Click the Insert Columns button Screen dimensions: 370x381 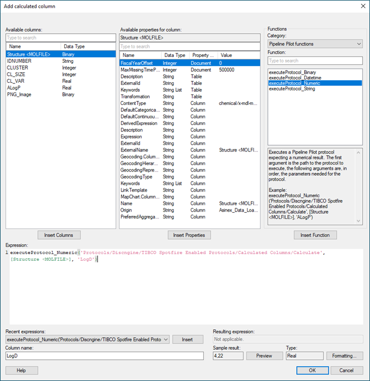pos(59,235)
